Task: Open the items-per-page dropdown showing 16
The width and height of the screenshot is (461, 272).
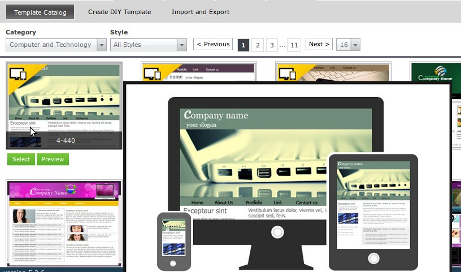Action: [348, 45]
